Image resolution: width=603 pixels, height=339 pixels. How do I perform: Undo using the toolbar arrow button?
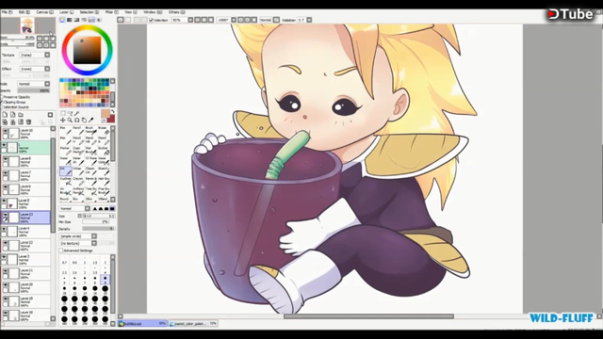point(121,20)
